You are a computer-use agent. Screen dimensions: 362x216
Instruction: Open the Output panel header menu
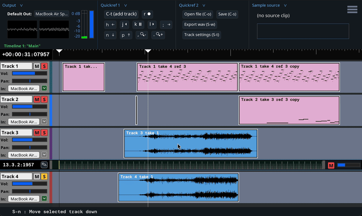pos(21,5)
